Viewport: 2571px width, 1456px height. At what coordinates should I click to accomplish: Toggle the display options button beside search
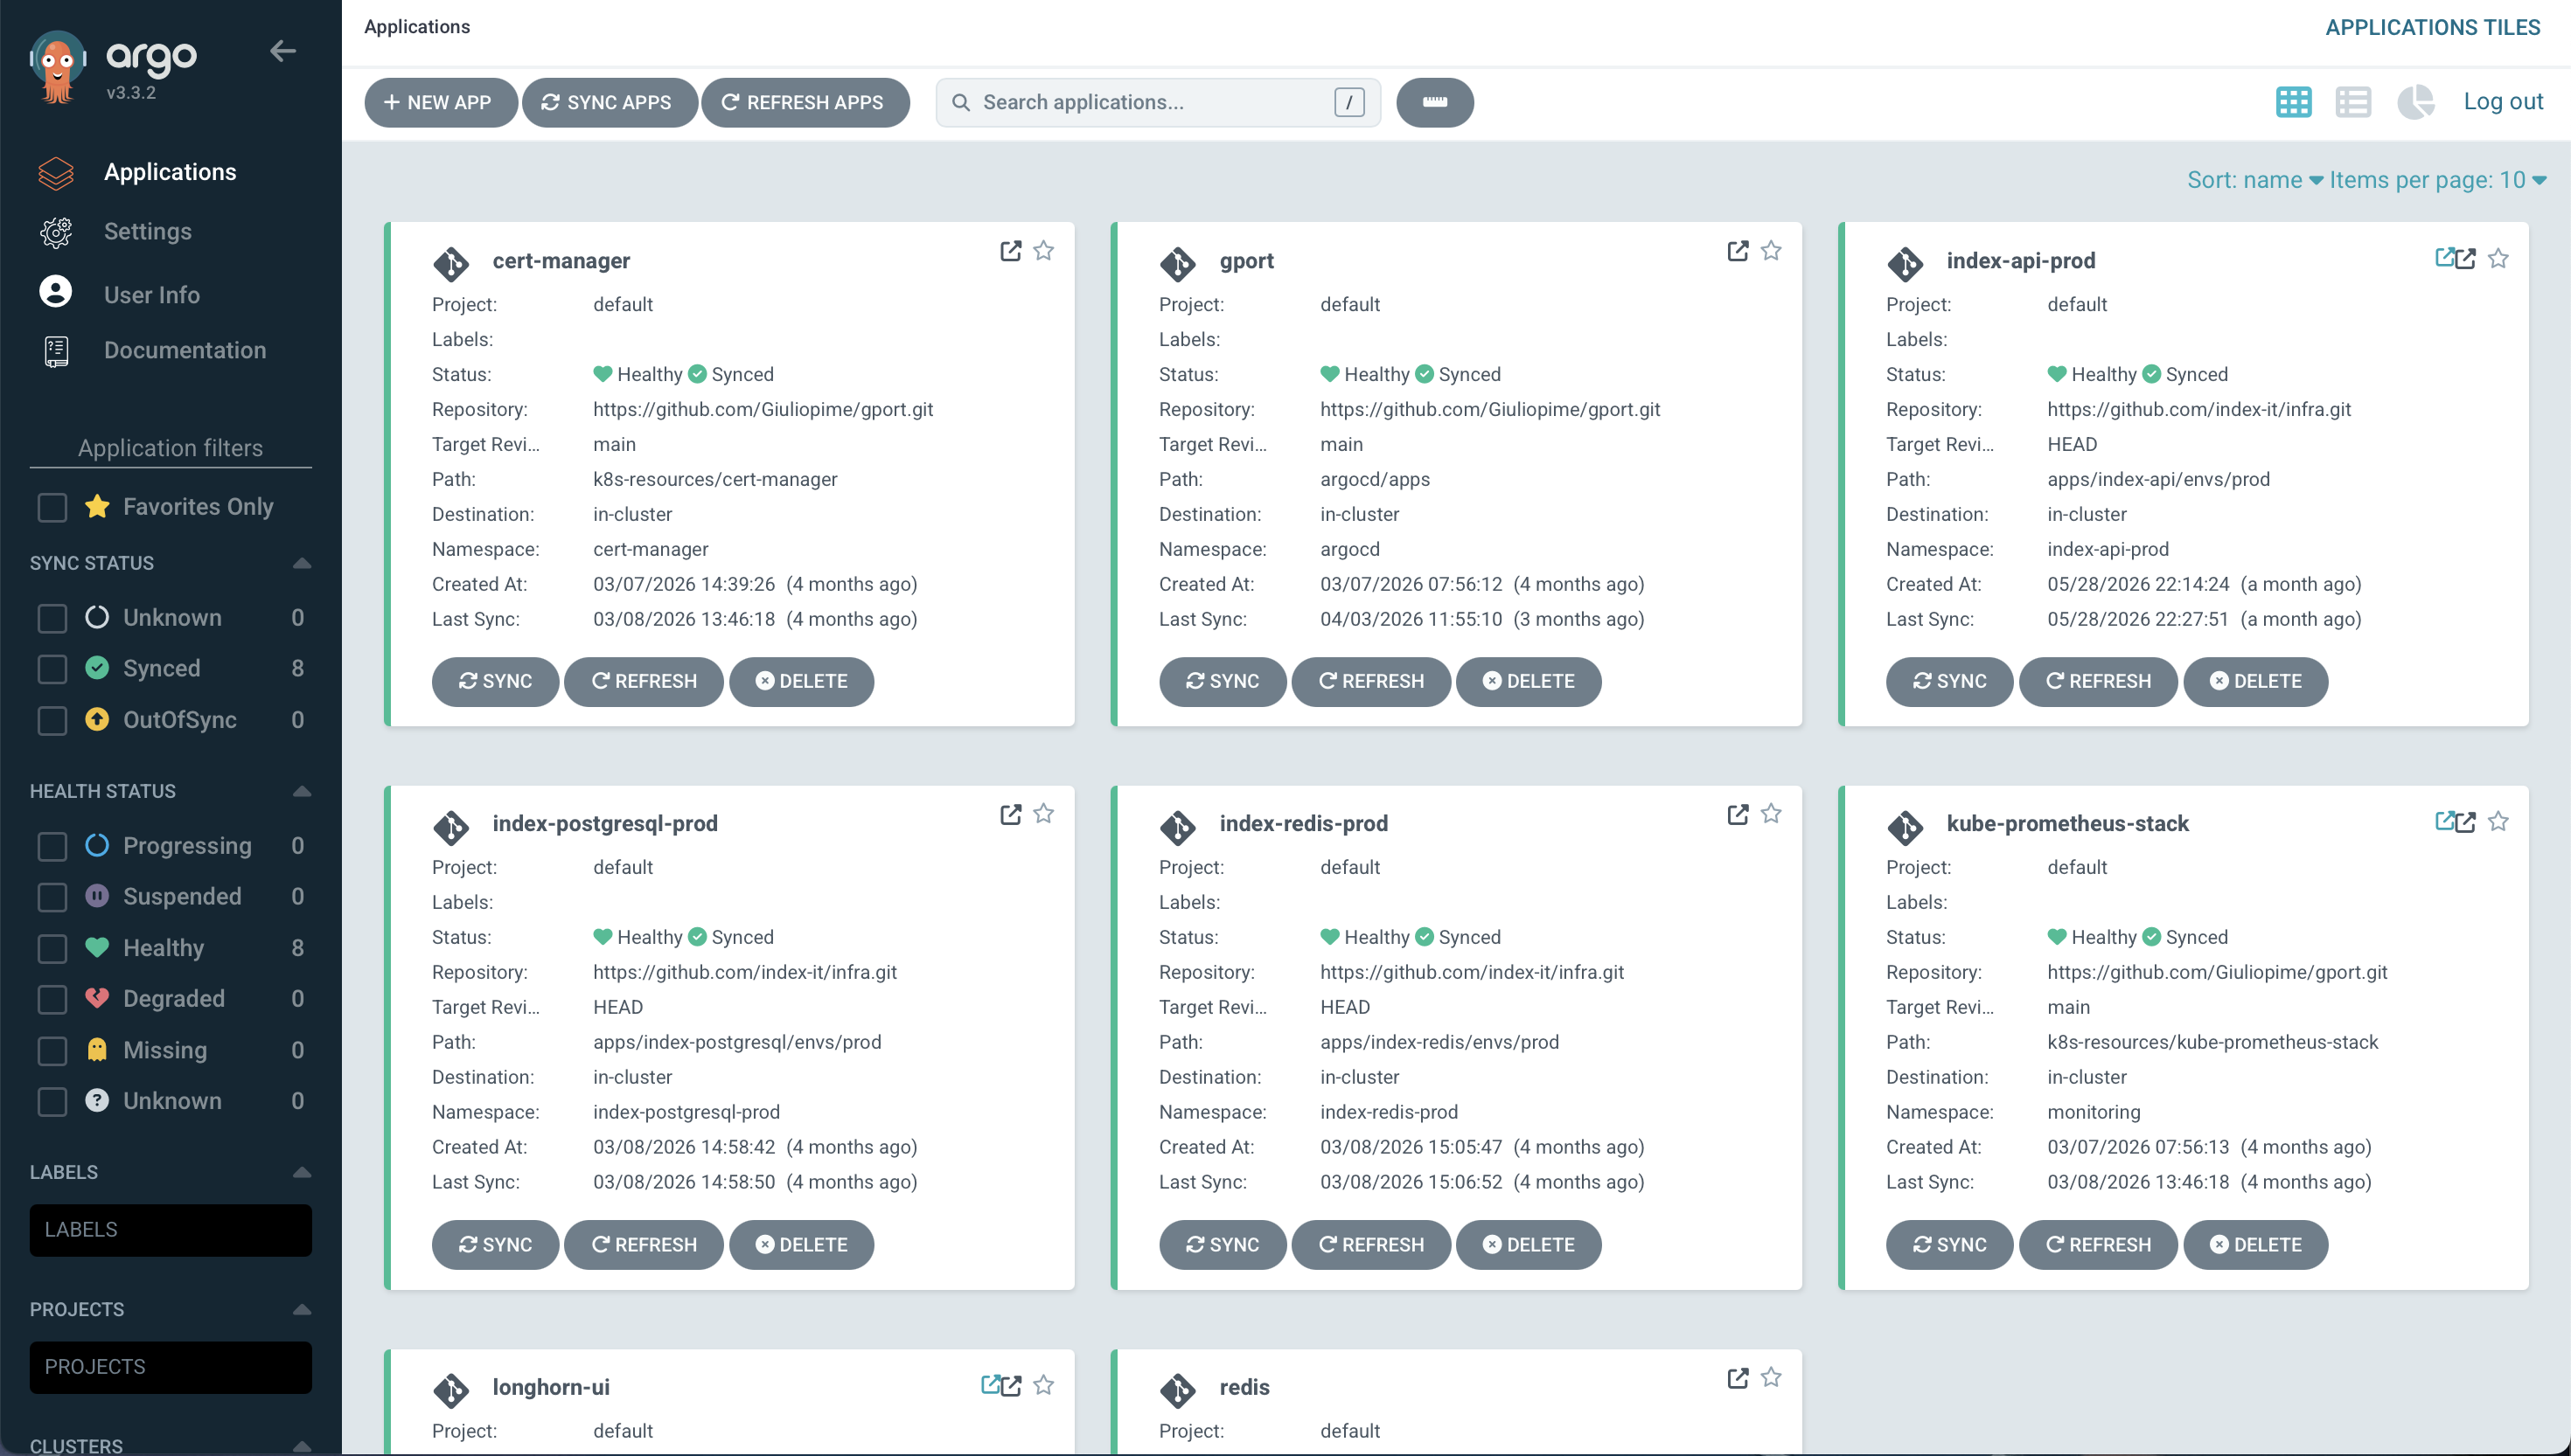click(1434, 102)
